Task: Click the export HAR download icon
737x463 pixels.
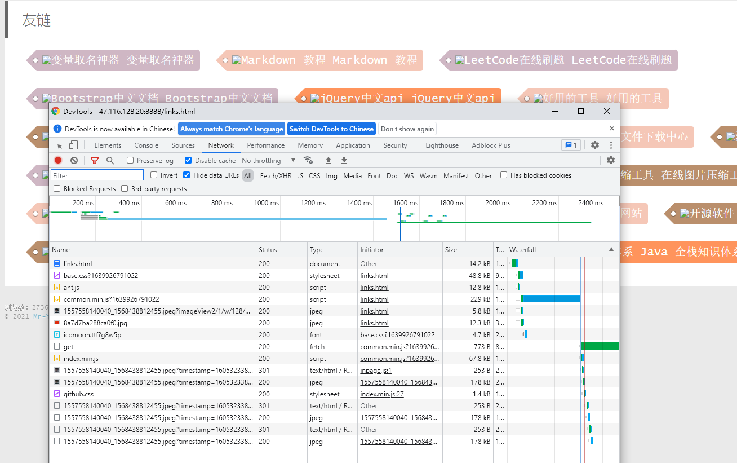Action: (x=344, y=161)
